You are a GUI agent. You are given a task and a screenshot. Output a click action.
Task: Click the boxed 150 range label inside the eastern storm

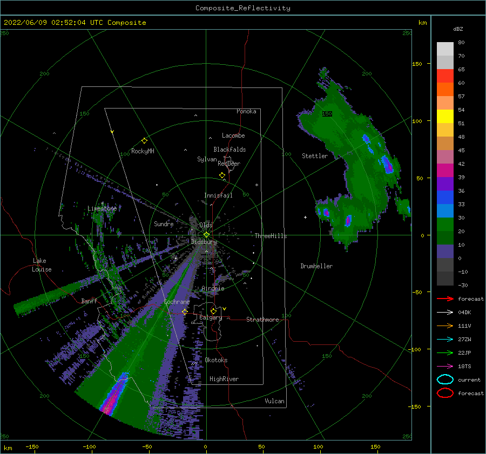[327, 114]
